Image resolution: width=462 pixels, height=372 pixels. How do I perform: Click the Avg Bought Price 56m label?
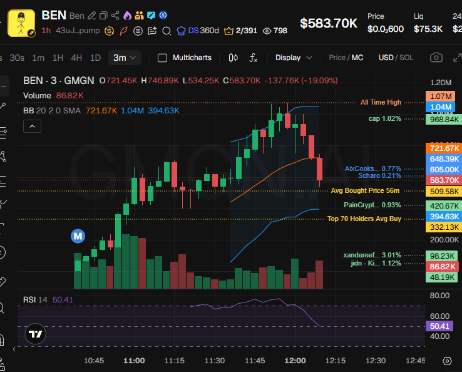365,190
